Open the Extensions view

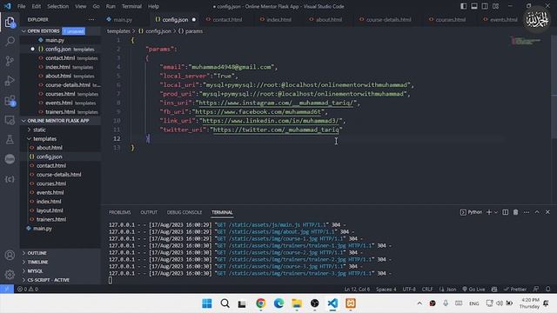pyautogui.click(x=10, y=101)
